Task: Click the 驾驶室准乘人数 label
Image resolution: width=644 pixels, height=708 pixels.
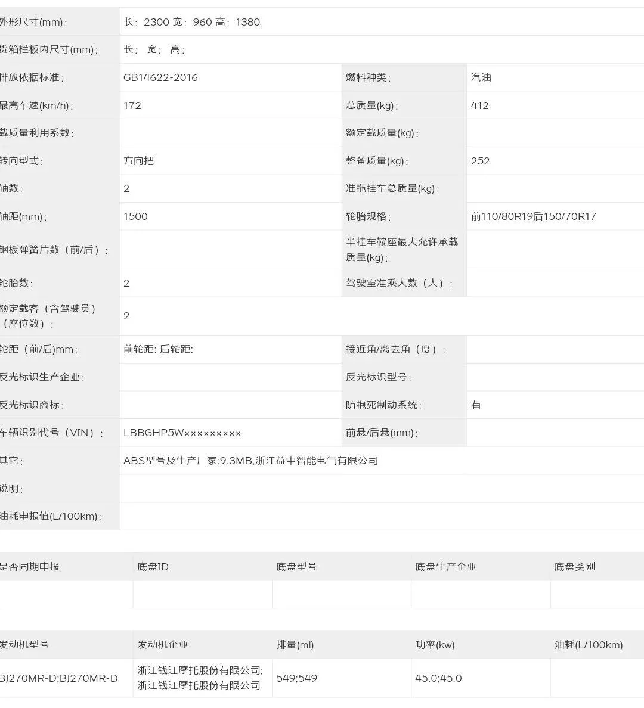Action: (x=399, y=283)
